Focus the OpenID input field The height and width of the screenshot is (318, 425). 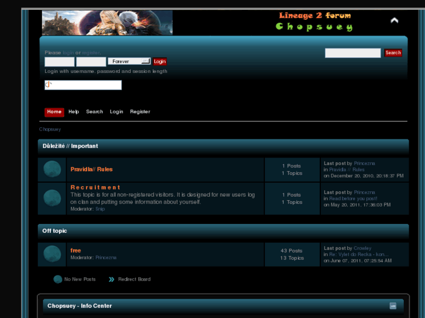83,85
